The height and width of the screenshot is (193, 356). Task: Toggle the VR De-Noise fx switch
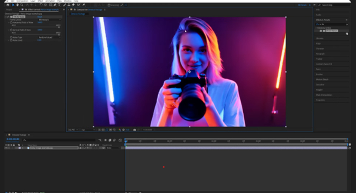click(9, 17)
